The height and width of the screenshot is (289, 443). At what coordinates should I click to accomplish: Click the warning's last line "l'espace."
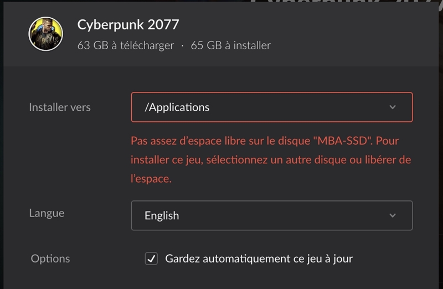[x=151, y=179]
